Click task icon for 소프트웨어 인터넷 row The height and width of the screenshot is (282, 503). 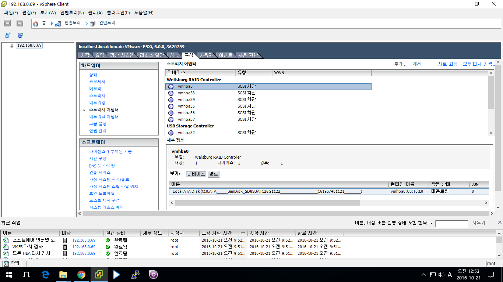6,240
